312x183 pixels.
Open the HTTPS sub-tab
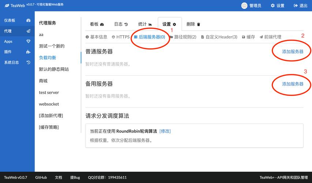pos(121,37)
